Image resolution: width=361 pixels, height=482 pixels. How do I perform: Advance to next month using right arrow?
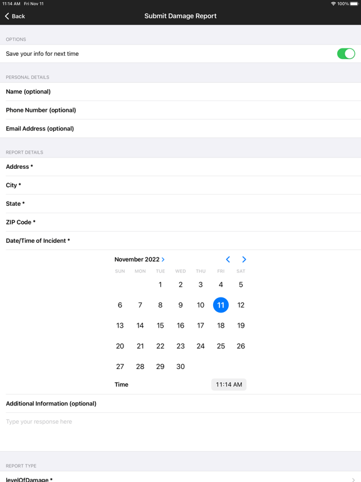[x=244, y=259]
